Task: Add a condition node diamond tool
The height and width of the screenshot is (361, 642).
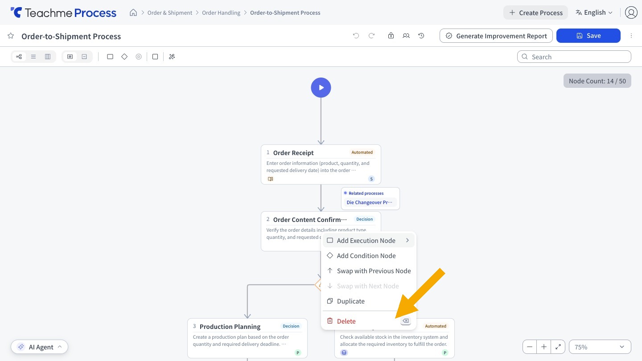Action: [x=124, y=57]
